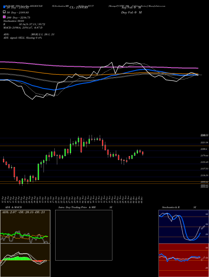Viewport: 209px width, 277px height.
Task: Click the 'ADX signal: SELL Slowing @ 4%' line
Action: click(x=23, y=38)
